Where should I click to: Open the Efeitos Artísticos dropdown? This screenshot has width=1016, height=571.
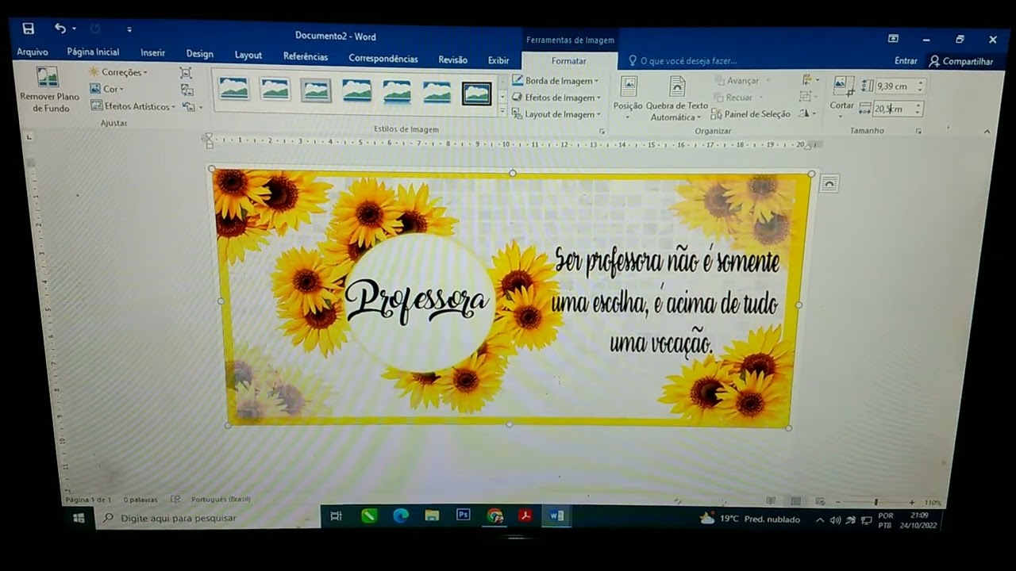click(133, 106)
